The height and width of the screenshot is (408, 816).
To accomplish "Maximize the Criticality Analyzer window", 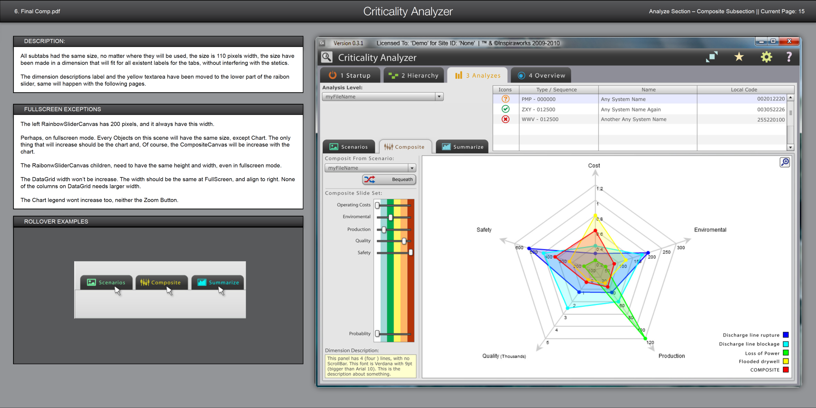I will tap(773, 41).
